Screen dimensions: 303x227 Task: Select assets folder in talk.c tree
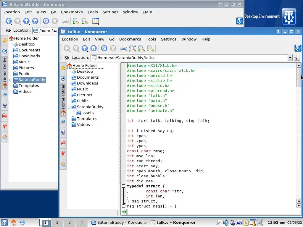pyautogui.click(x=85, y=113)
